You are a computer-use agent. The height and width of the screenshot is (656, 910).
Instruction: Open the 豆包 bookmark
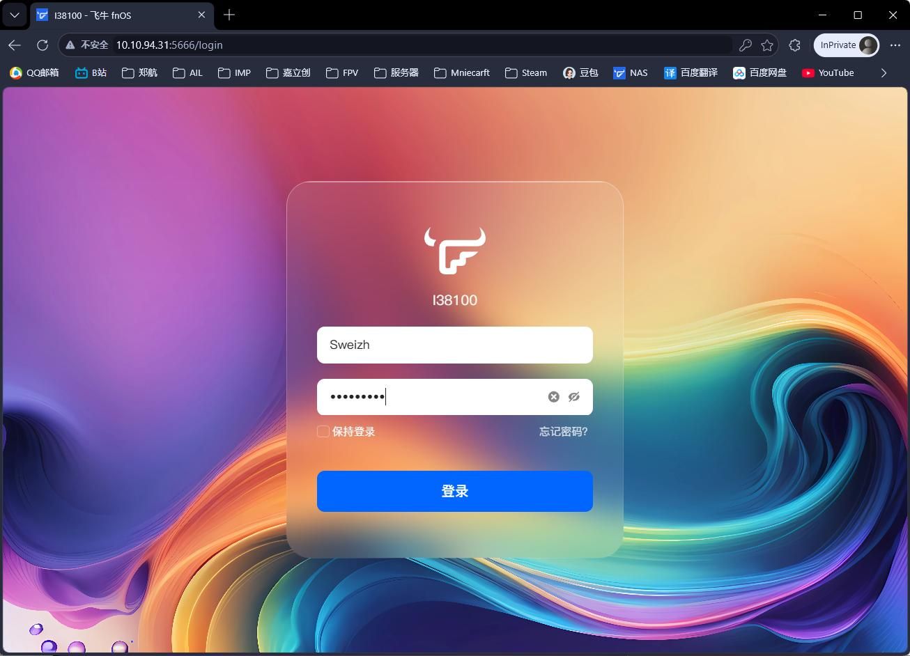click(580, 72)
